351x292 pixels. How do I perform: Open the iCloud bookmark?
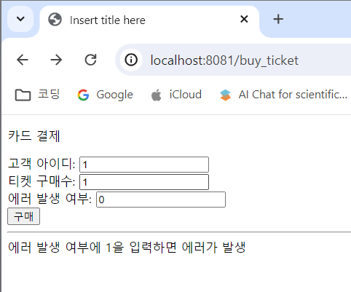point(176,95)
